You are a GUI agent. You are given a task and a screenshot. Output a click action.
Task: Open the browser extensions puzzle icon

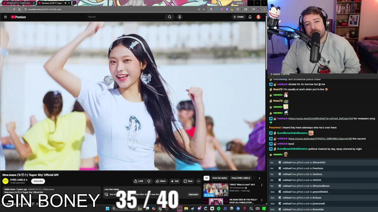click(238, 9)
